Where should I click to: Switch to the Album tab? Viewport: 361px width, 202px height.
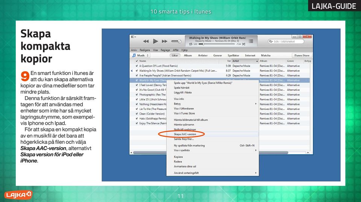click(x=188, y=56)
